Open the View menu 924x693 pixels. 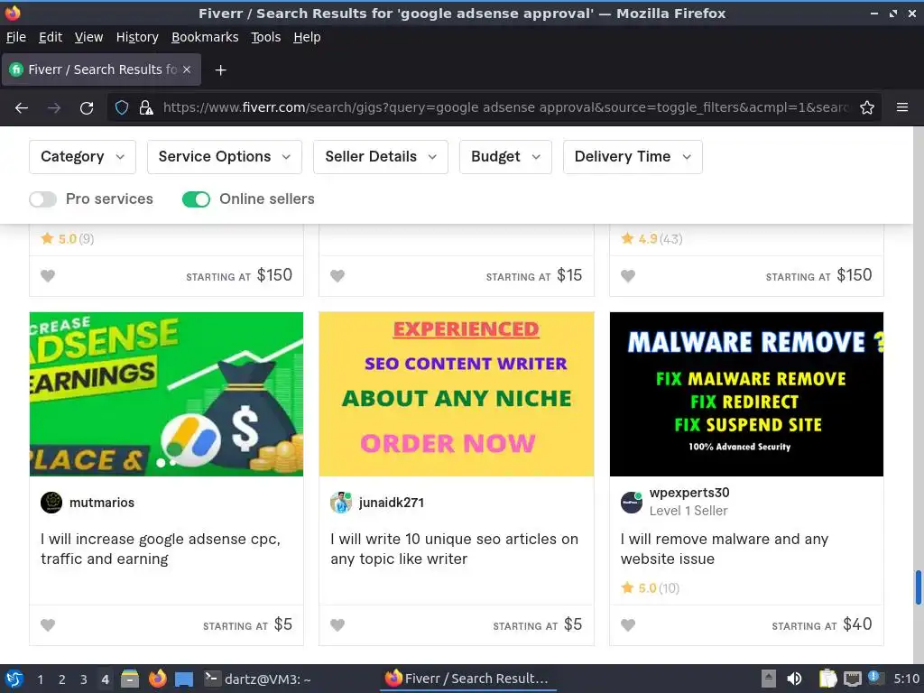(88, 37)
